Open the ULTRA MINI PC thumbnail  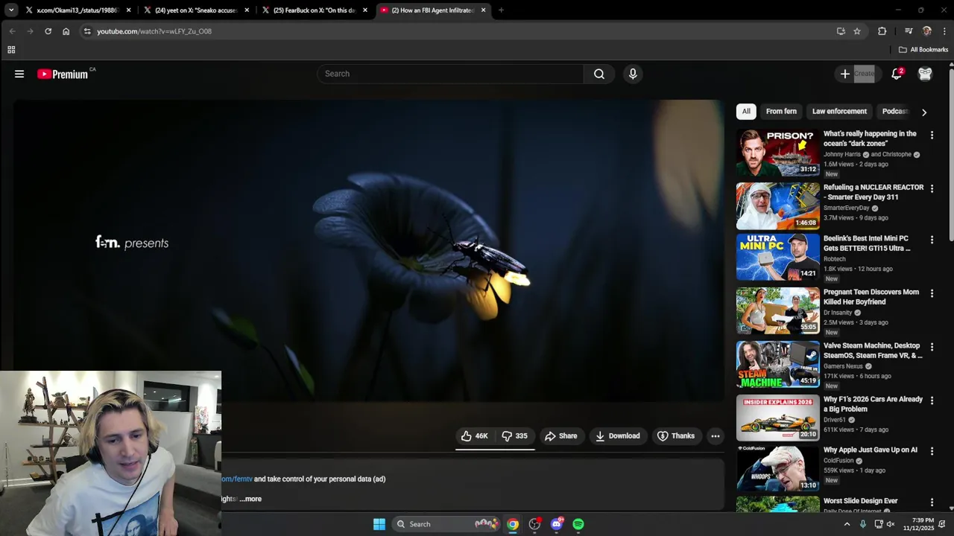777,257
